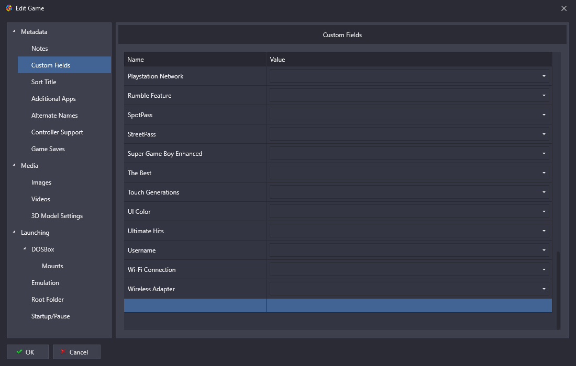The width and height of the screenshot is (576, 366).
Task: Click the LaunchBox app icon in title bar
Action: click(9, 8)
